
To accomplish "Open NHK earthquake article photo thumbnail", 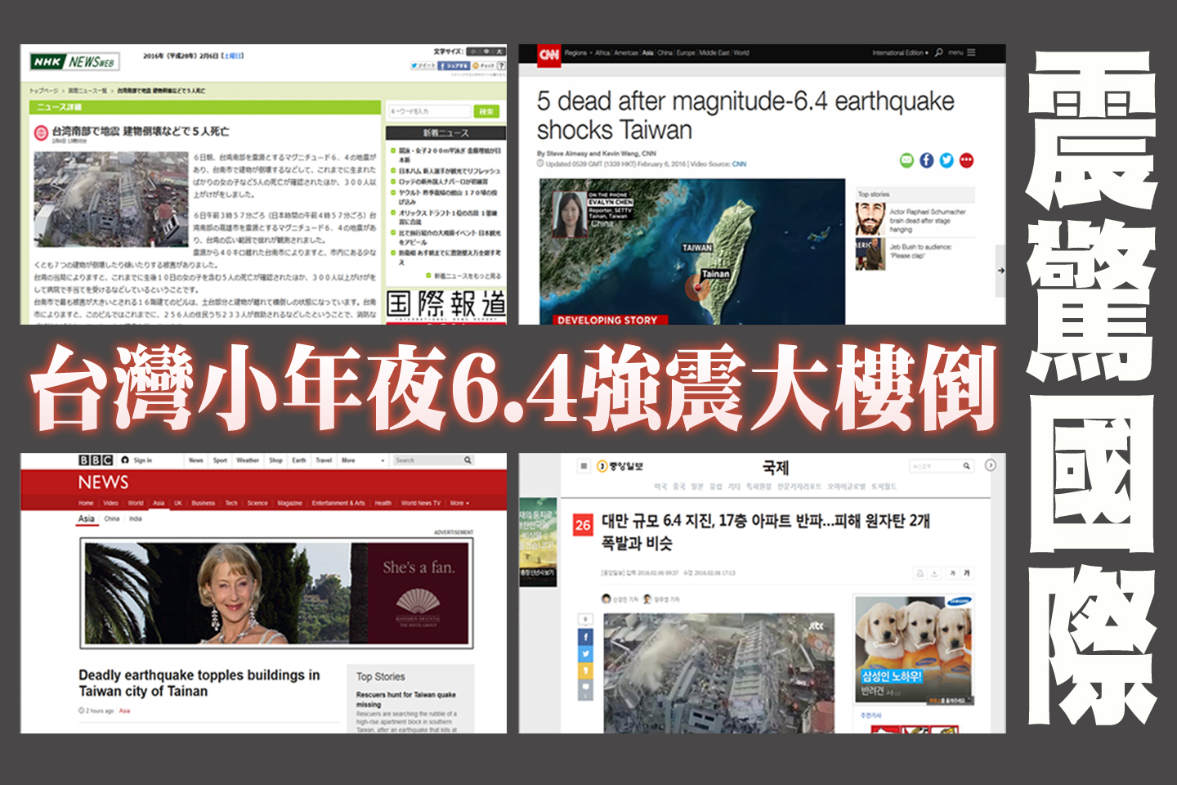I will (x=111, y=199).
